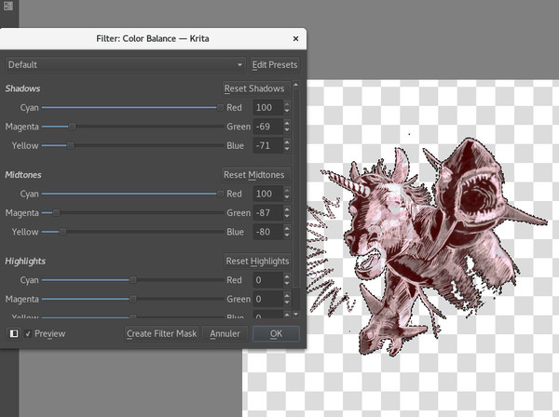Viewport: 559px width, 417px height.
Task: Click the Midtones section heading
Action: click(23, 175)
